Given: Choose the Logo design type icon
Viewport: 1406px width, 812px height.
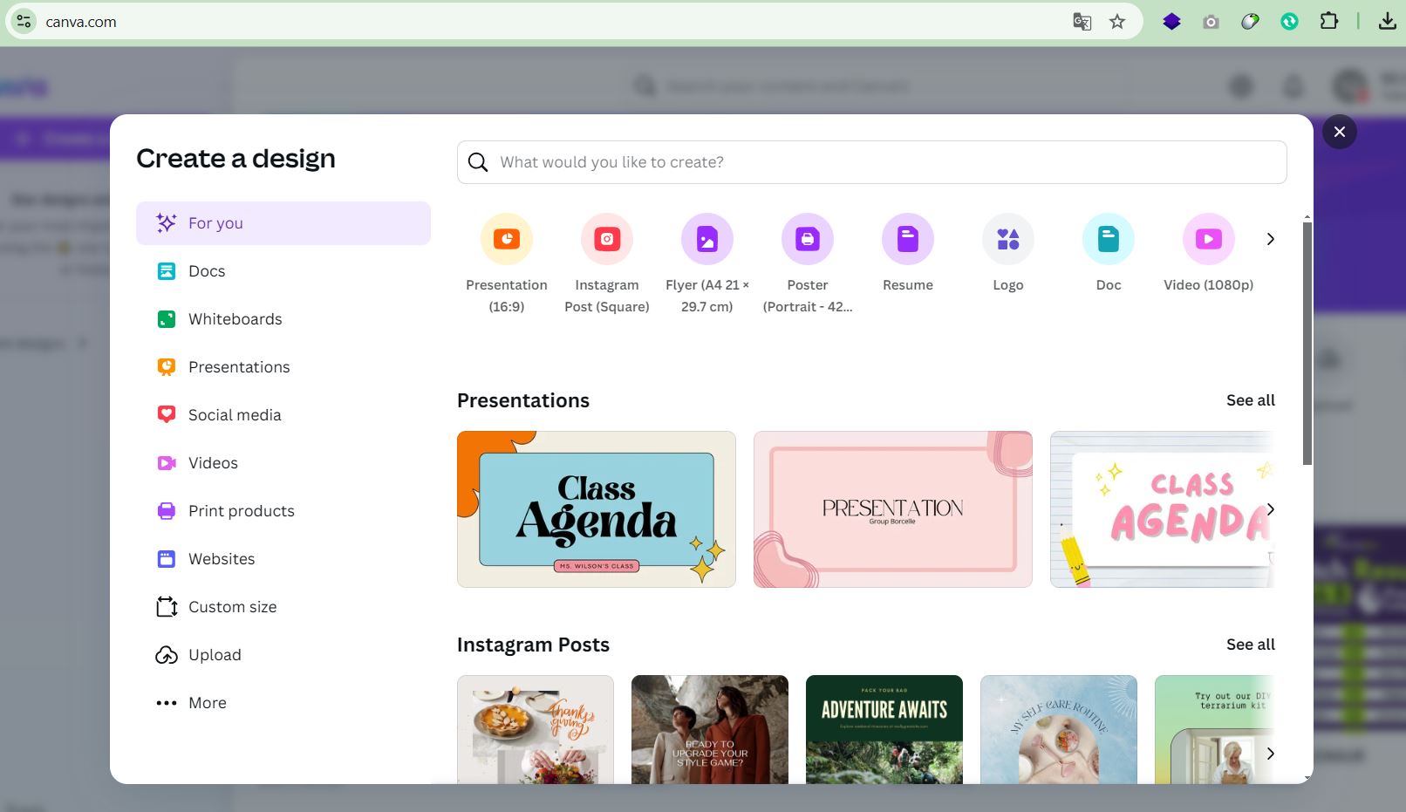Looking at the screenshot, I should point(1008,239).
